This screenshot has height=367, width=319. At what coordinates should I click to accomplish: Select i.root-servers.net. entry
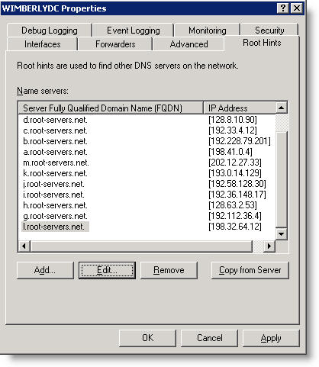point(53,195)
